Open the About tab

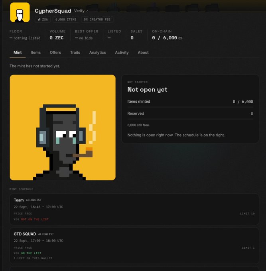click(143, 53)
